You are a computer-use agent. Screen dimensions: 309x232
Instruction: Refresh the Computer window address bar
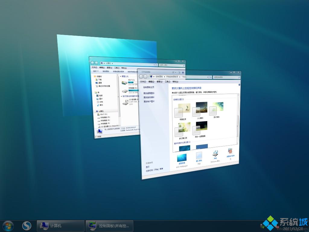(157, 65)
